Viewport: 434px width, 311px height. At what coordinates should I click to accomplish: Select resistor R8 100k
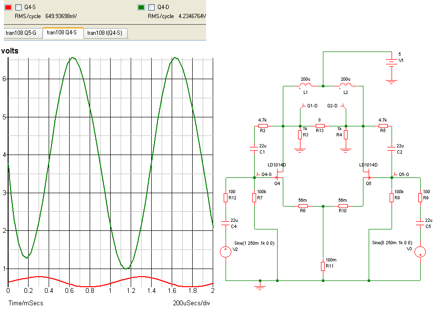[392, 198]
